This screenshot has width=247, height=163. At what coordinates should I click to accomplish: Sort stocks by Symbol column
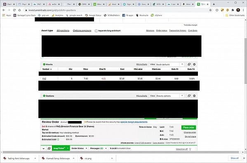pos(47,69)
